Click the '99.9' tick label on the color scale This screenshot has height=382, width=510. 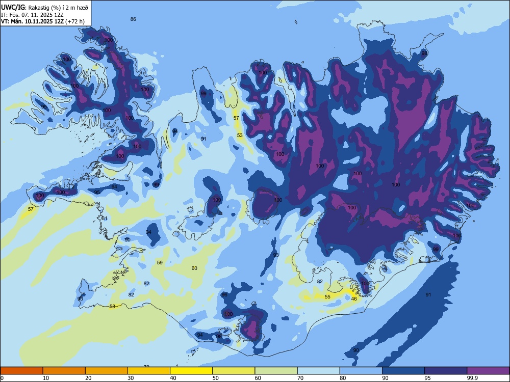click(472, 378)
